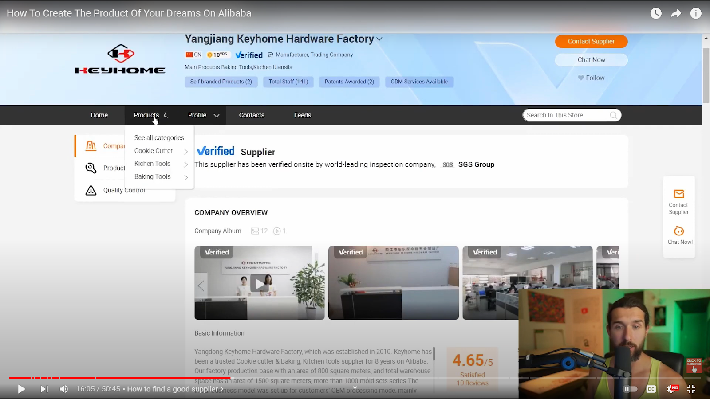Click the Keyhome company logo

point(120,59)
